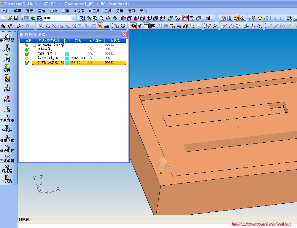Click the 坐标系 column header
Image resolution: width=297 pixels, height=228 pixels.
[x=115, y=41]
